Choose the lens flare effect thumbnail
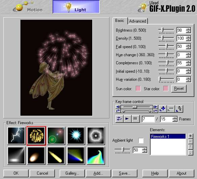This screenshot has height=179, width=197. coord(56,136)
